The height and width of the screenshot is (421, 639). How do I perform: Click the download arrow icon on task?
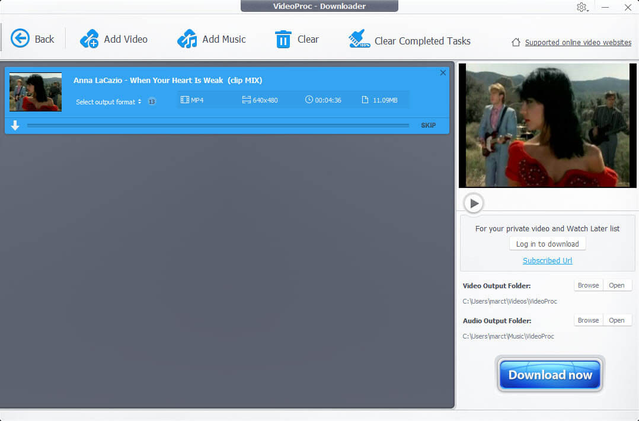tap(15, 126)
